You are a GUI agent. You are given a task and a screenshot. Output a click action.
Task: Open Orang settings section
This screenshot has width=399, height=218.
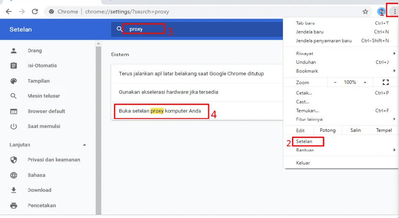pos(35,51)
